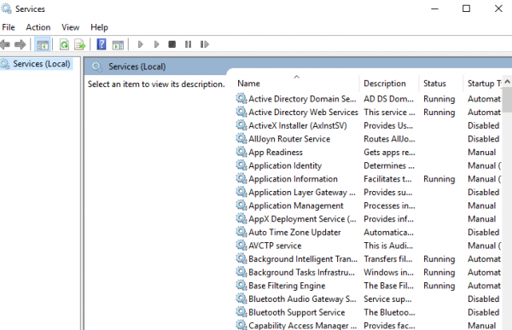Select AppX Deployment Service name
This screenshot has width=512, height=330.
(x=302, y=219)
